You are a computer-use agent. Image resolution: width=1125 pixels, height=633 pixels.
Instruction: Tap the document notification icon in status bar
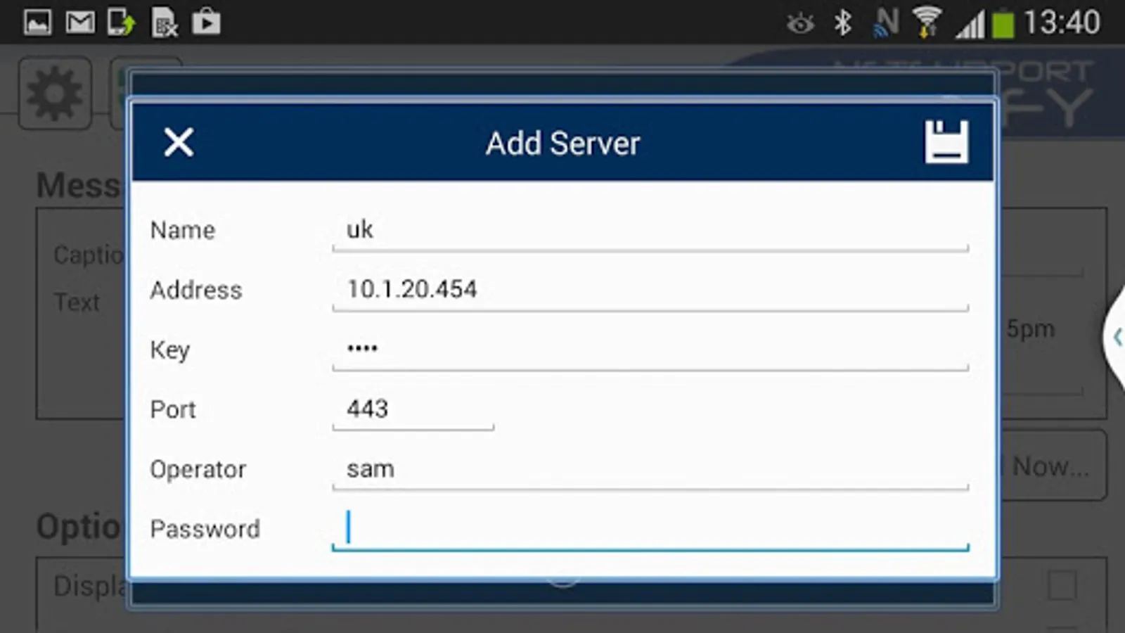pos(164,23)
